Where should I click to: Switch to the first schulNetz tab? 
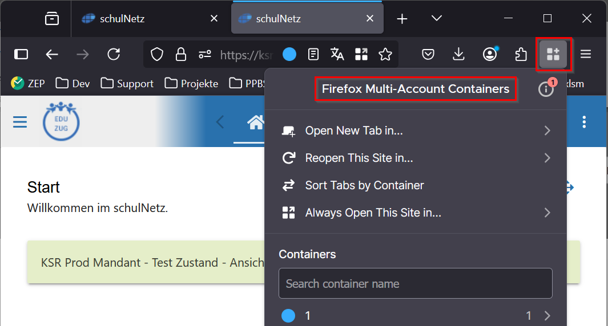(x=149, y=19)
